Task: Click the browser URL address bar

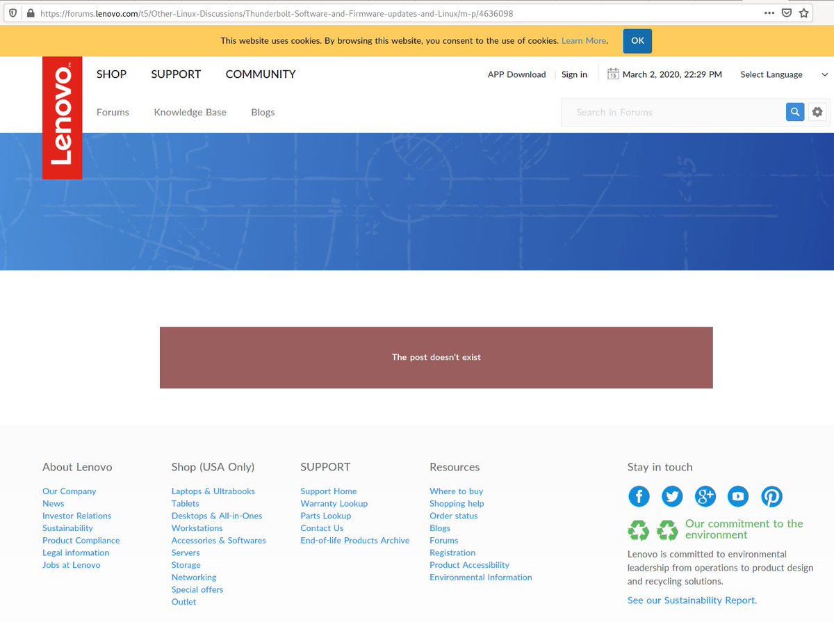Action: point(396,13)
